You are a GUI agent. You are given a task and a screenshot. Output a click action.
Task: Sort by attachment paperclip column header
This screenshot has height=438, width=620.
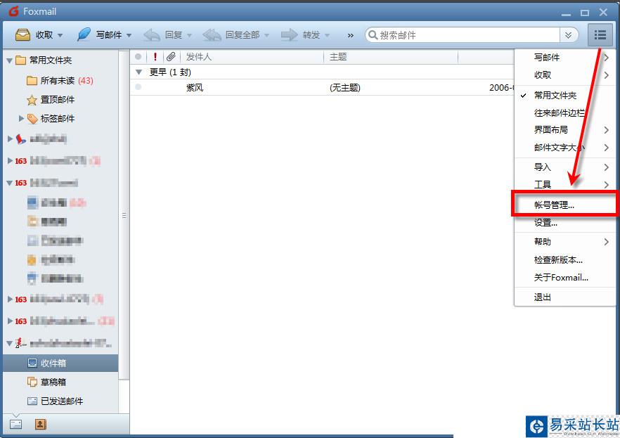point(171,57)
